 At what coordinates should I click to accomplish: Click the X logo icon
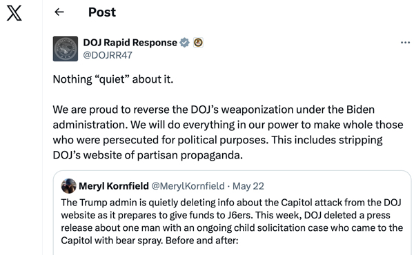(x=14, y=14)
